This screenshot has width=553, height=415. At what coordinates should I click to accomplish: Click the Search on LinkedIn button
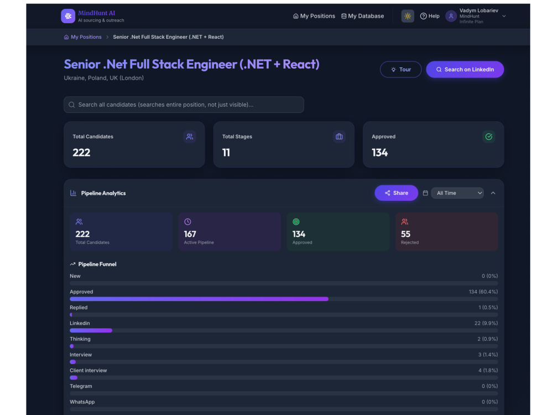[465, 70]
